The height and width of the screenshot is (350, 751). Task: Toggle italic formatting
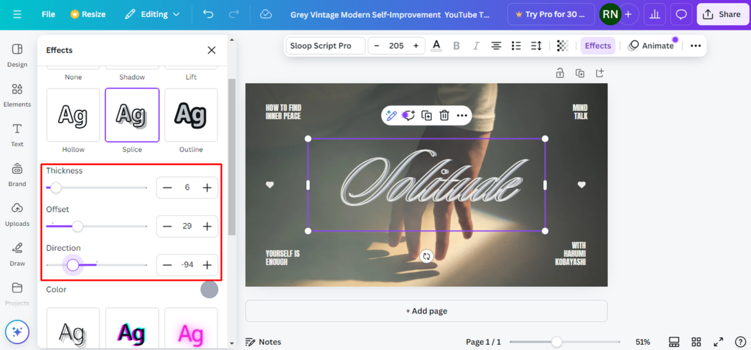coord(476,46)
